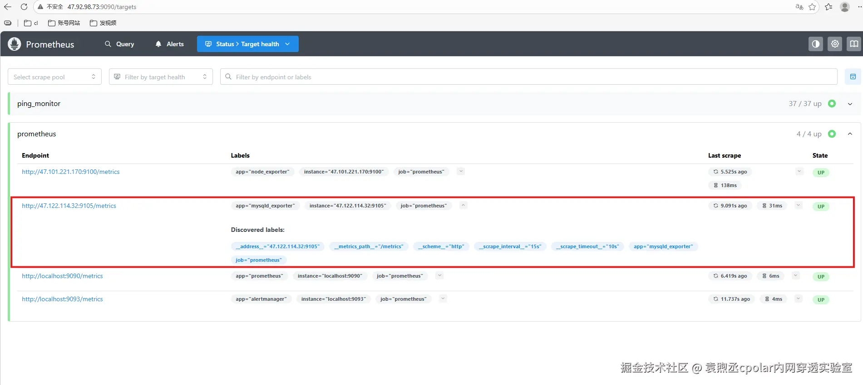Viewport: 863px width, 385px height.
Task: Open the Query page
Action: [119, 44]
